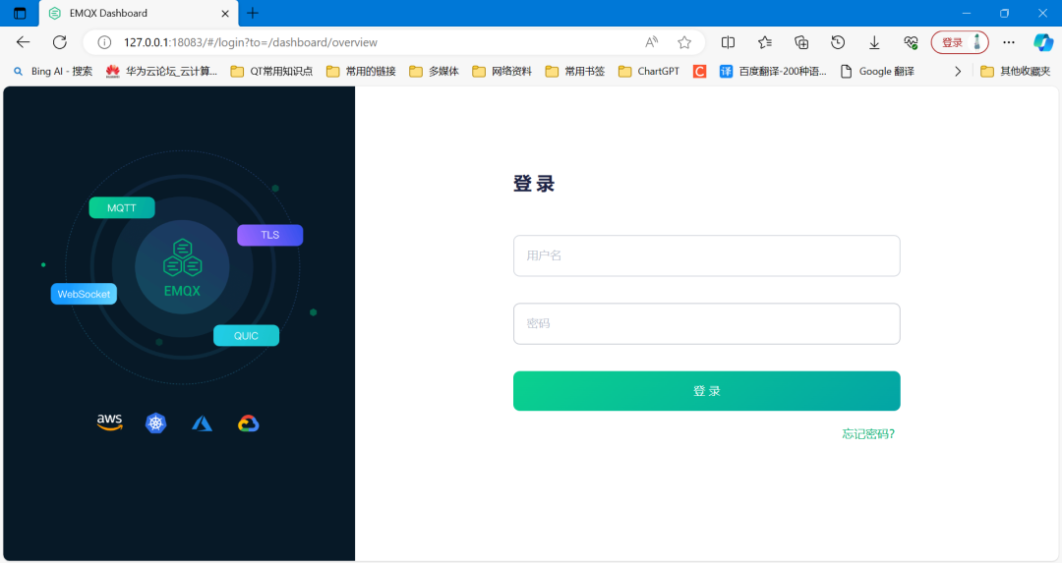Open the collections icon in toolbar
Screen dimensions: 1062x563
tap(801, 42)
